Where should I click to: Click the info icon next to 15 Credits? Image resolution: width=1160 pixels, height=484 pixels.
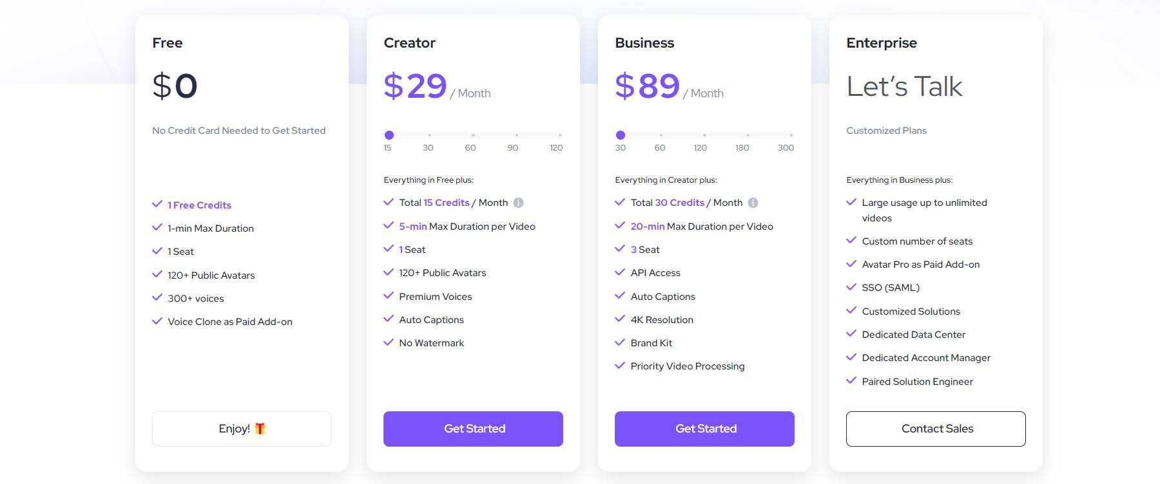(x=519, y=202)
